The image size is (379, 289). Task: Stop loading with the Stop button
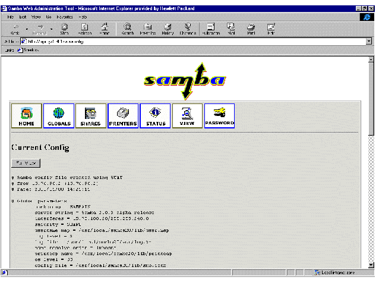click(64, 29)
